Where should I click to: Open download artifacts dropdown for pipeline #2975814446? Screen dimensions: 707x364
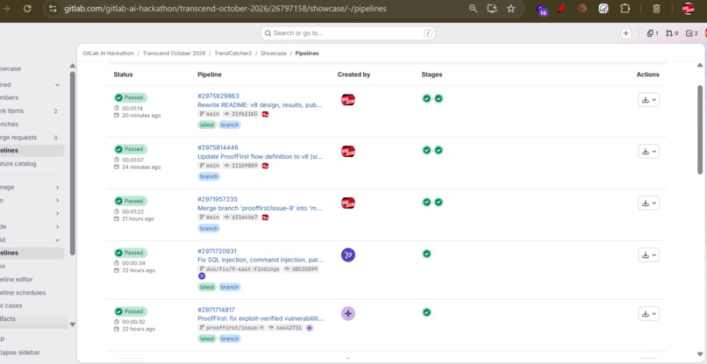(x=648, y=152)
